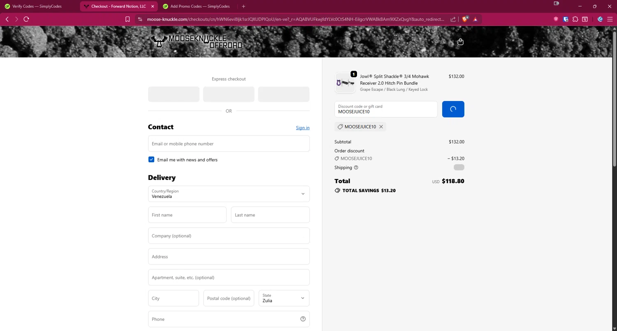Open the new tab with plus icon

(x=244, y=6)
